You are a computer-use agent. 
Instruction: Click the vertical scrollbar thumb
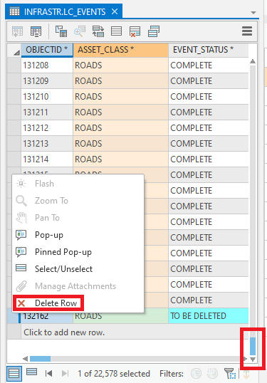(x=253, y=346)
